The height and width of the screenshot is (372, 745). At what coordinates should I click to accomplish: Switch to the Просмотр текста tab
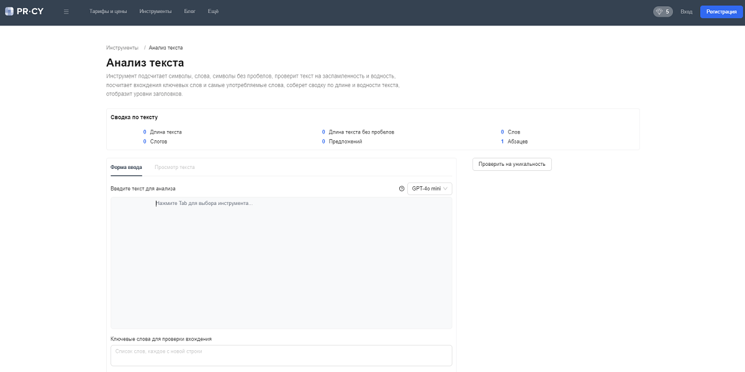point(174,167)
